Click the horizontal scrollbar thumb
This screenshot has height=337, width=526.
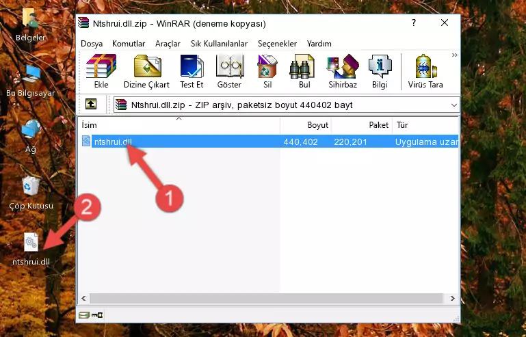(266, 298)
